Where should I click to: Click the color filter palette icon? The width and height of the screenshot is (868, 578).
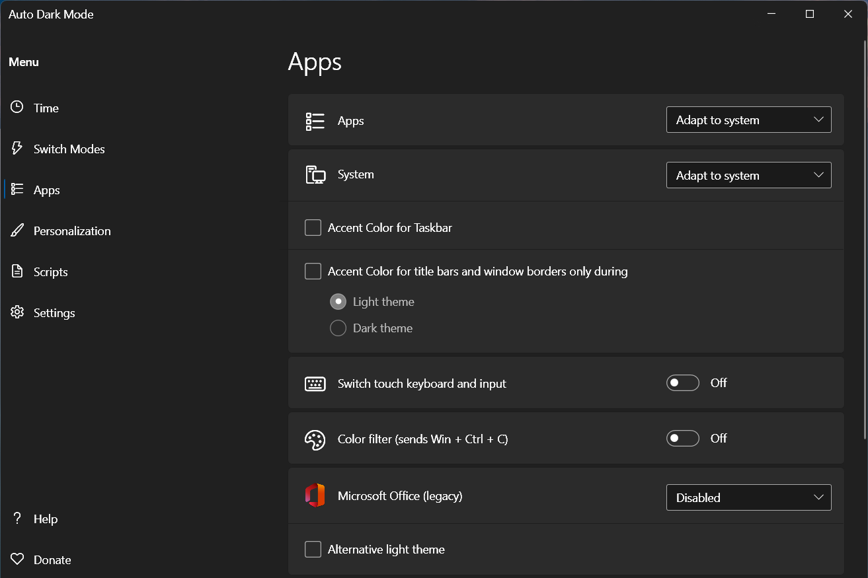[x=315, y=440]
